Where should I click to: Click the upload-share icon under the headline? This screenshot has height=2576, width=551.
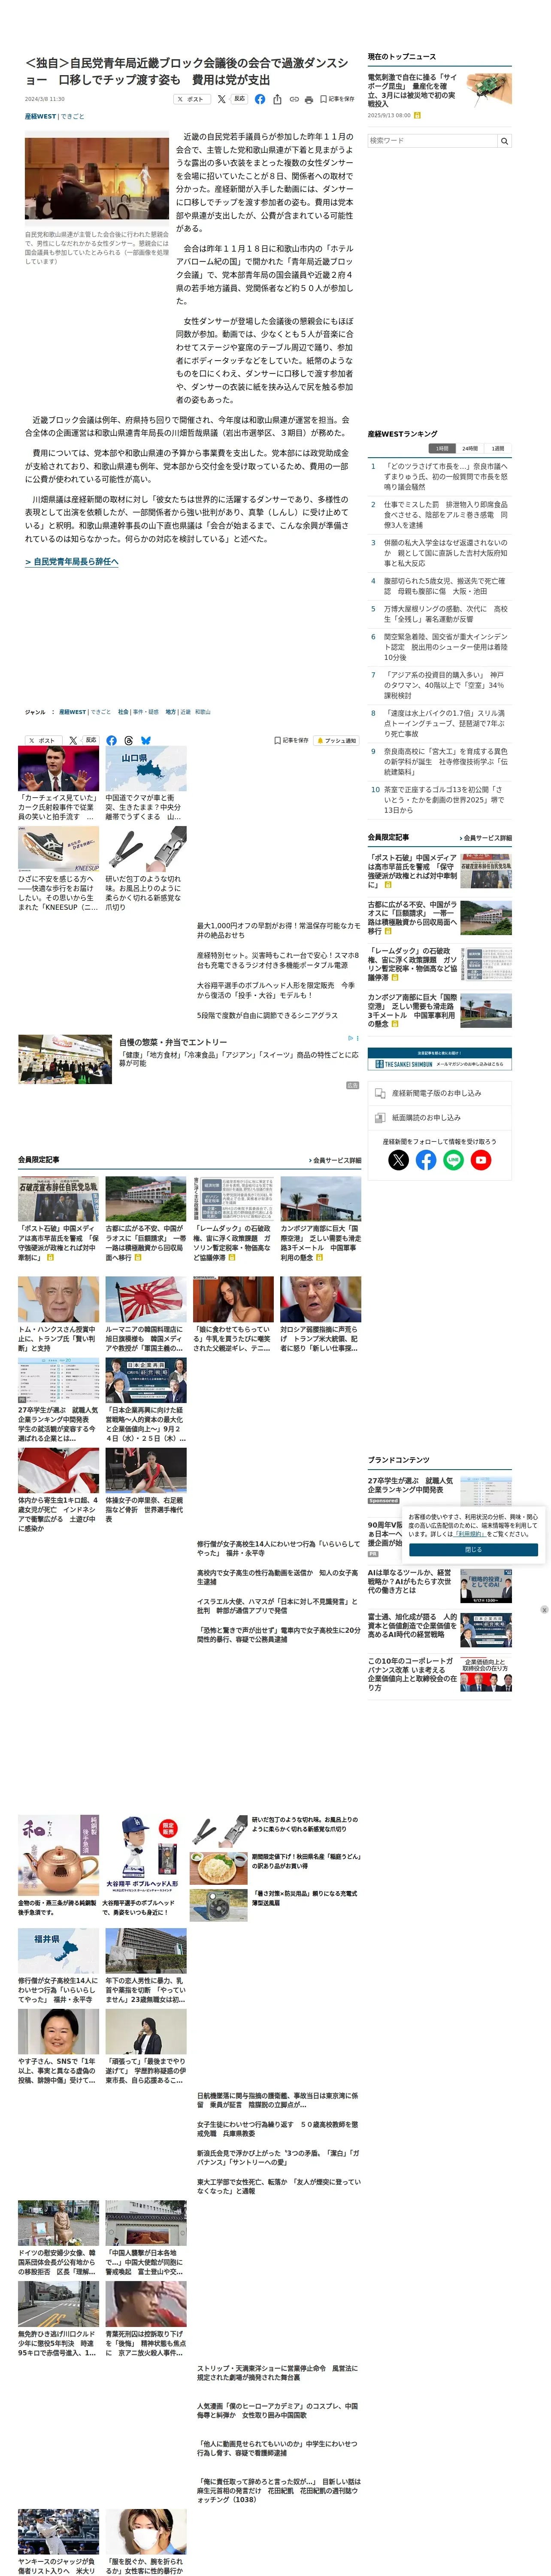click(277, 99)
